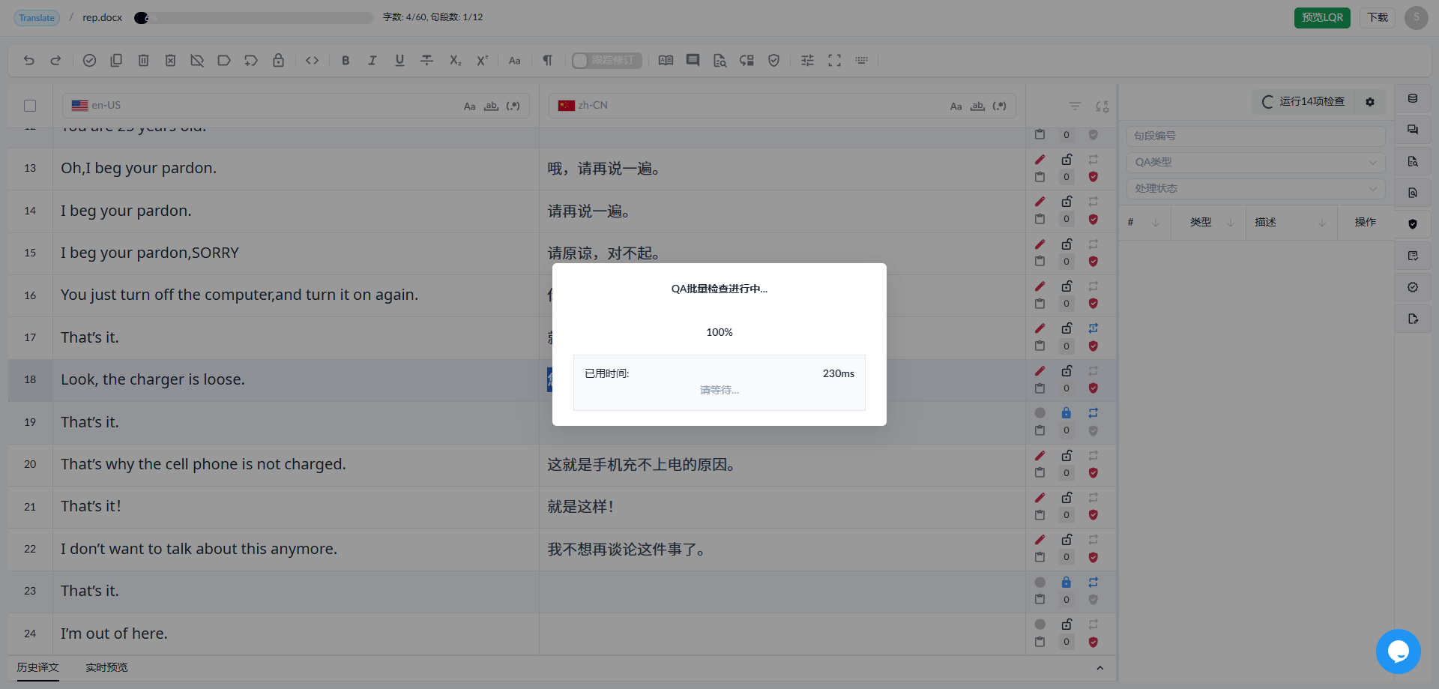This screenshot has height=689, width=1439.
Task: Click the fullscreen icon in toolbar
Action: pos(834,61)
